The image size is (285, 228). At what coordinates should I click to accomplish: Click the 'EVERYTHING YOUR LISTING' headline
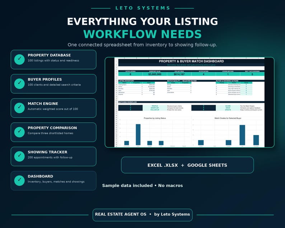[x=142, y=22]
